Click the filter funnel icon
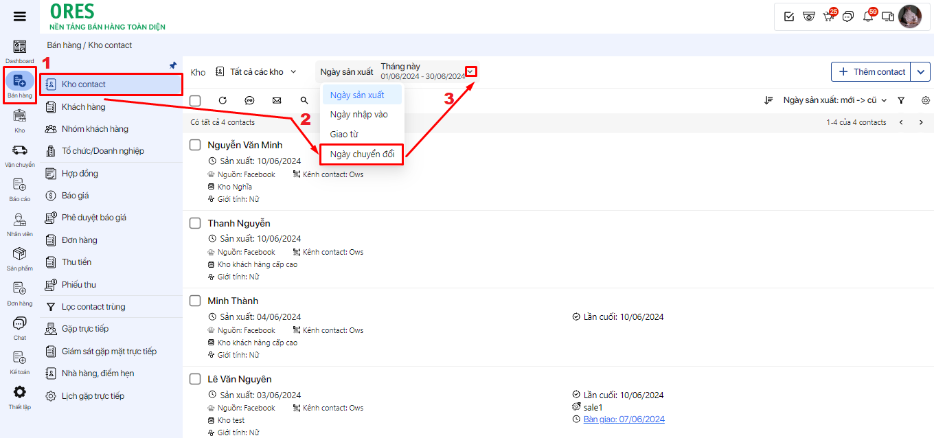 point(901,100)
